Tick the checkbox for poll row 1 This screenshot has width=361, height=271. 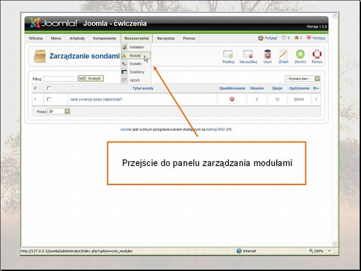(x=49, y=99)
